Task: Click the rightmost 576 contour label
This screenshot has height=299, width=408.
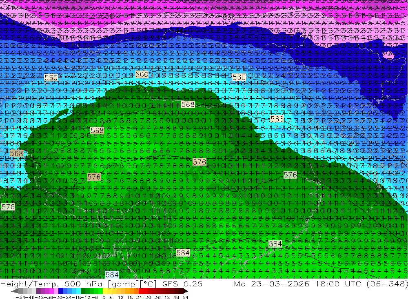Action: point(290,175)
